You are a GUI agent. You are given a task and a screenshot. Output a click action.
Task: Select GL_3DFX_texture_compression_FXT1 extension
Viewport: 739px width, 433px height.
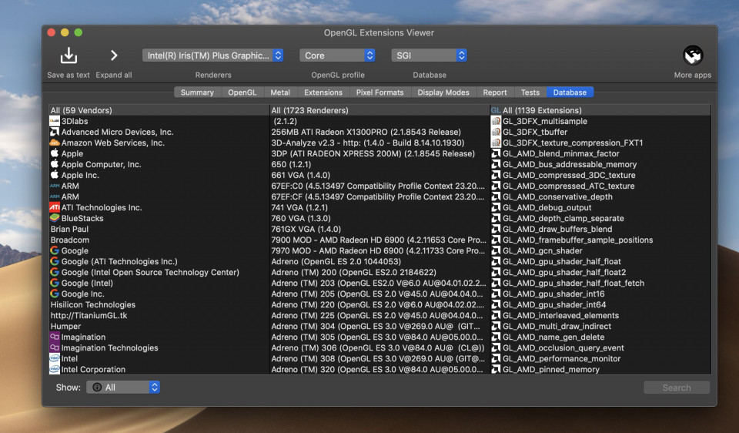(600, 143)
